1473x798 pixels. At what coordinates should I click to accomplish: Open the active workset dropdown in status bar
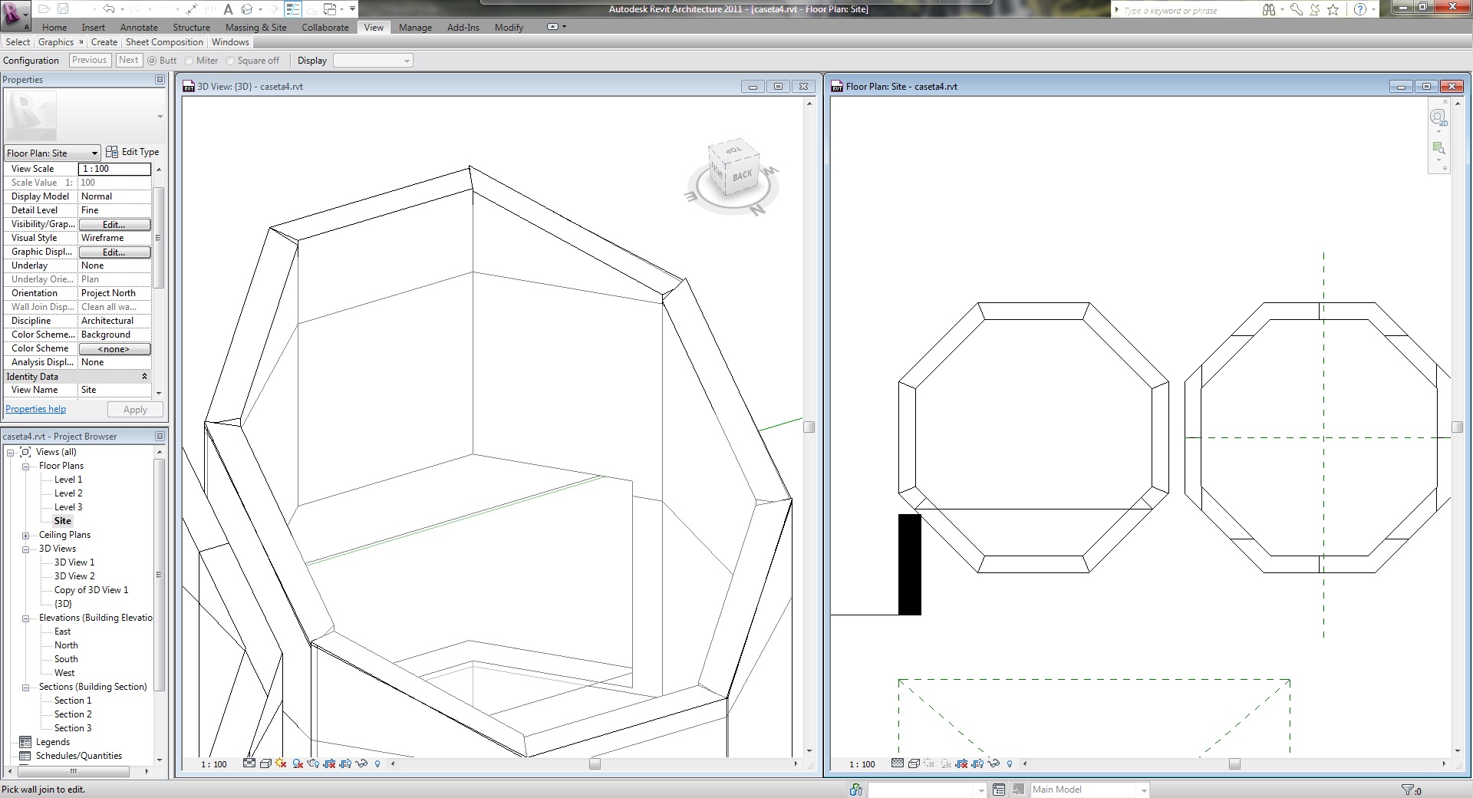[927, 790]
